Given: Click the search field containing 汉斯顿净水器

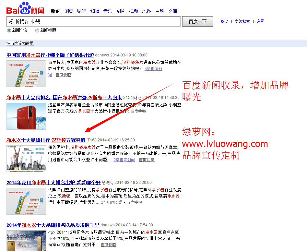Looking at the screenshot, I should pyautogui.click(x=93, y=21).
